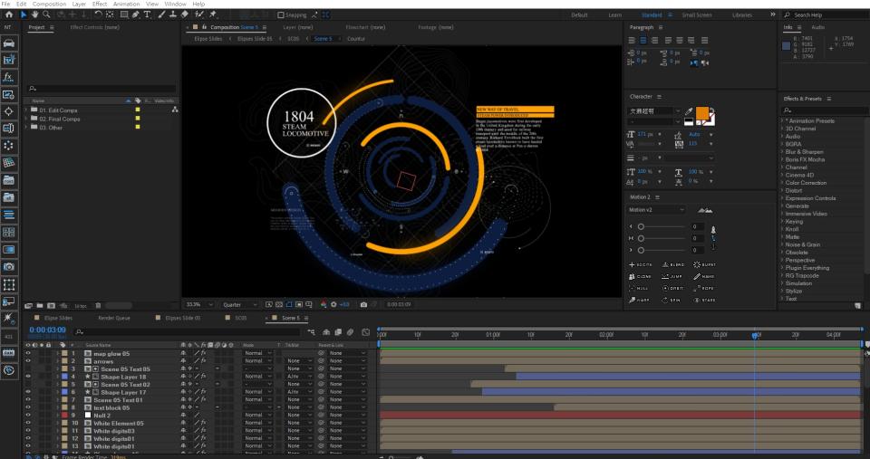Select the Zoom magnifier tool
This screenshot has height=459, width=870.
pos(46,14)
